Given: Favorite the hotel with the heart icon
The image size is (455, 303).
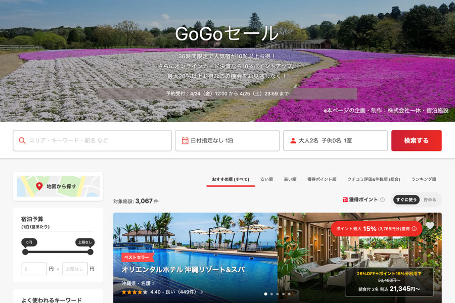Looking at the screenshot, I should [x=430, y=225].
